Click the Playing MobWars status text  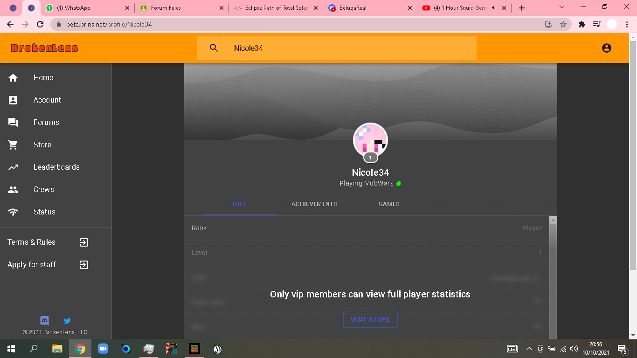367,184
